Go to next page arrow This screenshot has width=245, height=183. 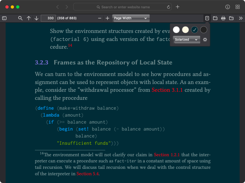pos(36,18)
